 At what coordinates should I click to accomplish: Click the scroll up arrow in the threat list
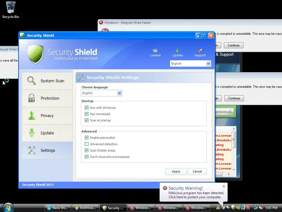[234, 129]
